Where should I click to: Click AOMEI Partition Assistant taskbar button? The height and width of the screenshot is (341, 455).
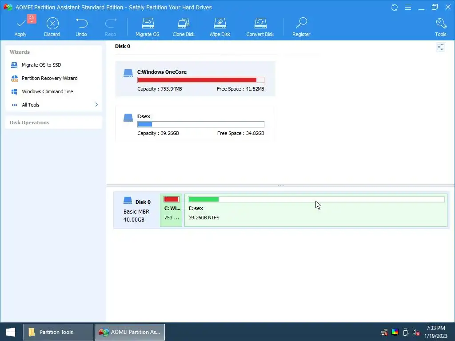(130, 332)
